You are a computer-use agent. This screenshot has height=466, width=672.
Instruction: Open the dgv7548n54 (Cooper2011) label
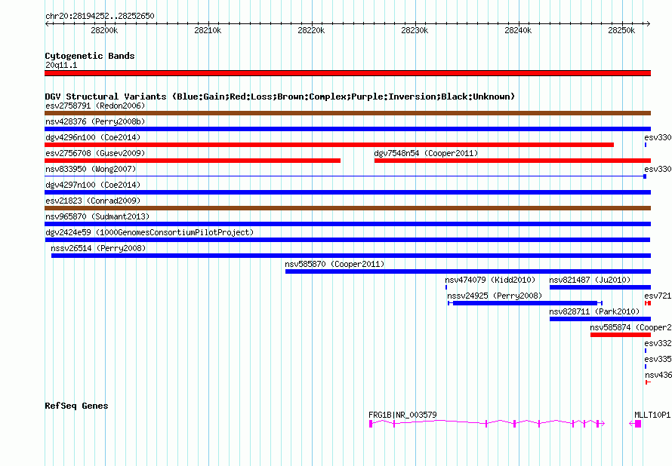pyautogui.click(x=426, y=153)
